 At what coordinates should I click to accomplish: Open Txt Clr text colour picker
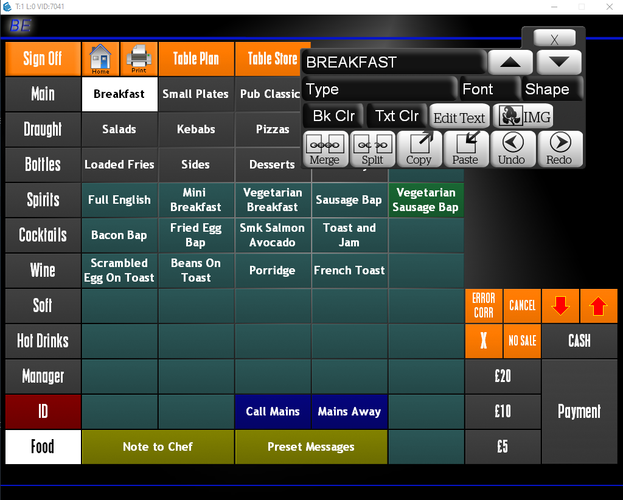[397, 116]
